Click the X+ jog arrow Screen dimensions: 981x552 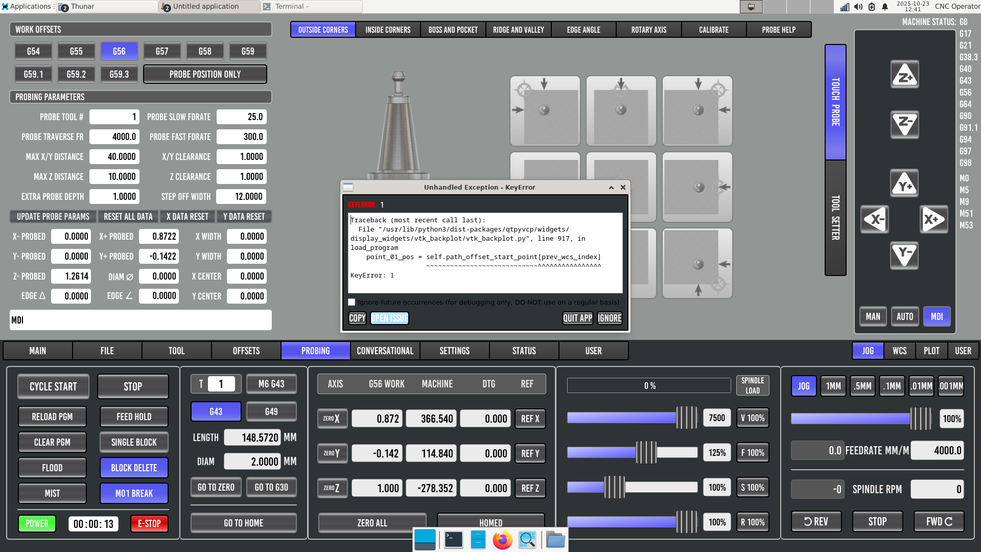click(933, 219)
